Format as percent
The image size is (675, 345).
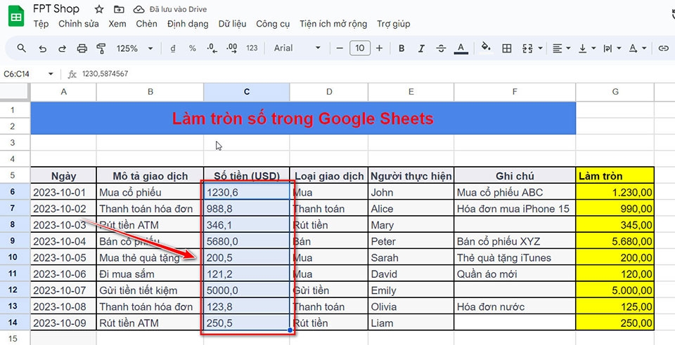point(193,48)
